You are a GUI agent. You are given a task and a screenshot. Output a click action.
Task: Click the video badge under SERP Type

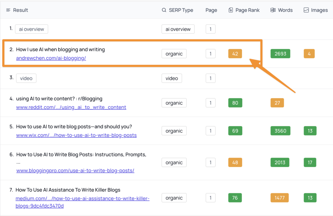[x=172, y=78]
